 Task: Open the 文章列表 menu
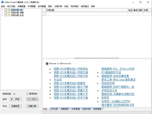[x=58, y=6]
